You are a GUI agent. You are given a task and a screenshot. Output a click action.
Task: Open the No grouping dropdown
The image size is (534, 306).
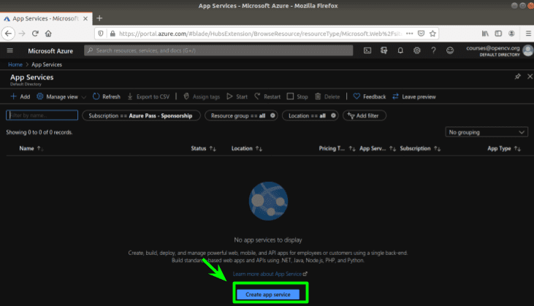point(487,132)
